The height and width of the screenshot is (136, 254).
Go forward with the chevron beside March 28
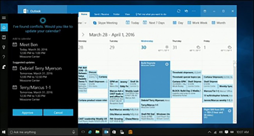click(83, 34)
